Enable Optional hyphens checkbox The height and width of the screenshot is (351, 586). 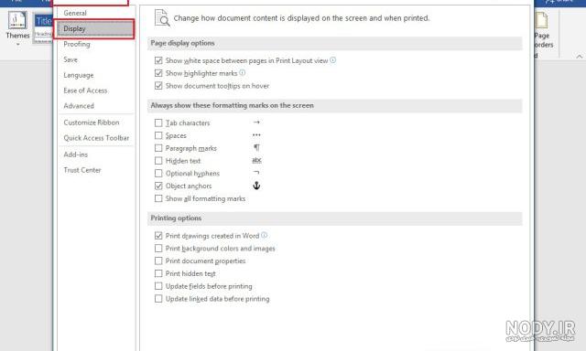point(158,174)
